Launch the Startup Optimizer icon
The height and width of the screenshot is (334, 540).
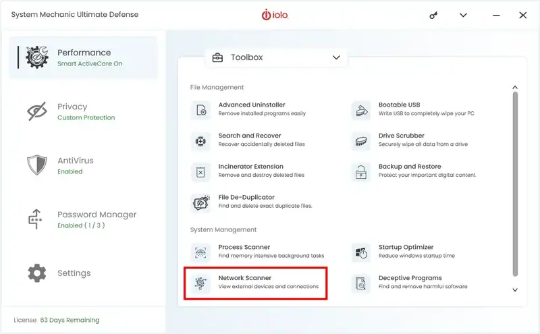(361, 253)
